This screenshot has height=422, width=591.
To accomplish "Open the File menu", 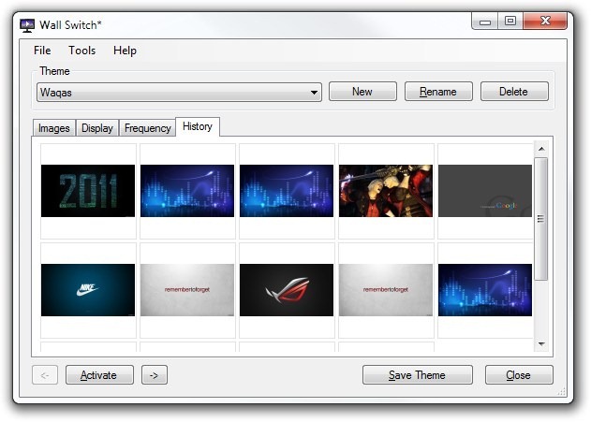I will click(x=42, y=51).
